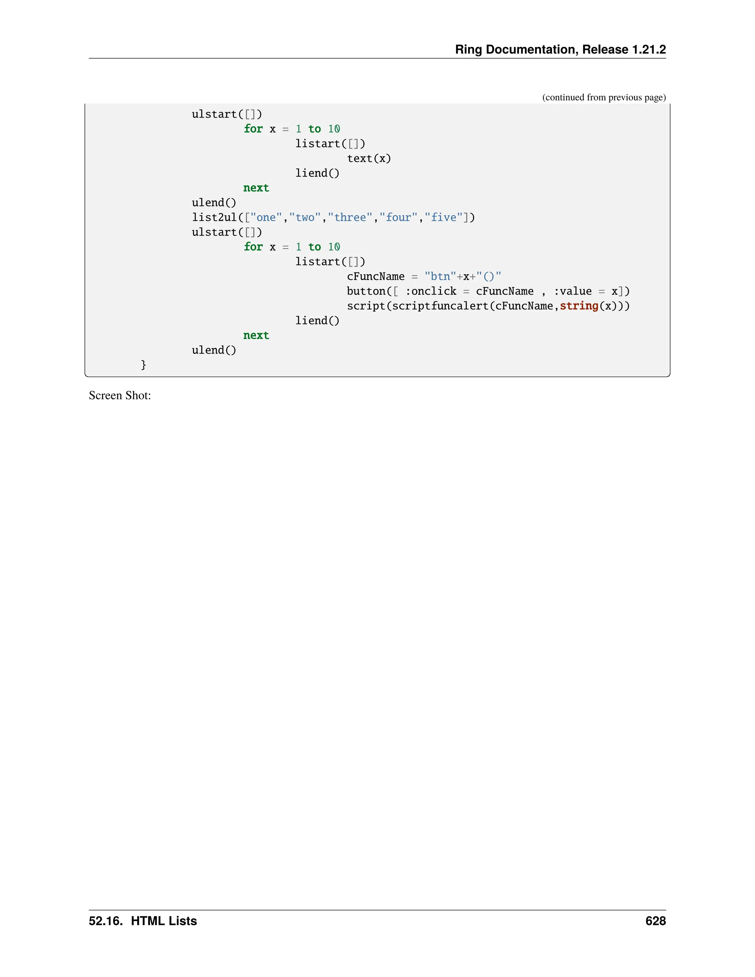Click the "three" string literal
The width and height of the screenshot is (755, 977).
350,218
